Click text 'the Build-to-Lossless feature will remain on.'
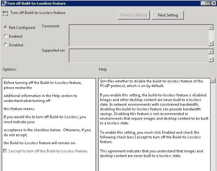The height and width of the screenshot is (171, 217). (40, 143)
